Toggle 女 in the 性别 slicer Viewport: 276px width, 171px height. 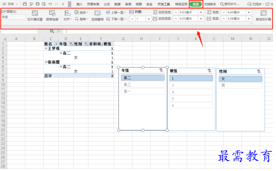click(x=241, y=79)
